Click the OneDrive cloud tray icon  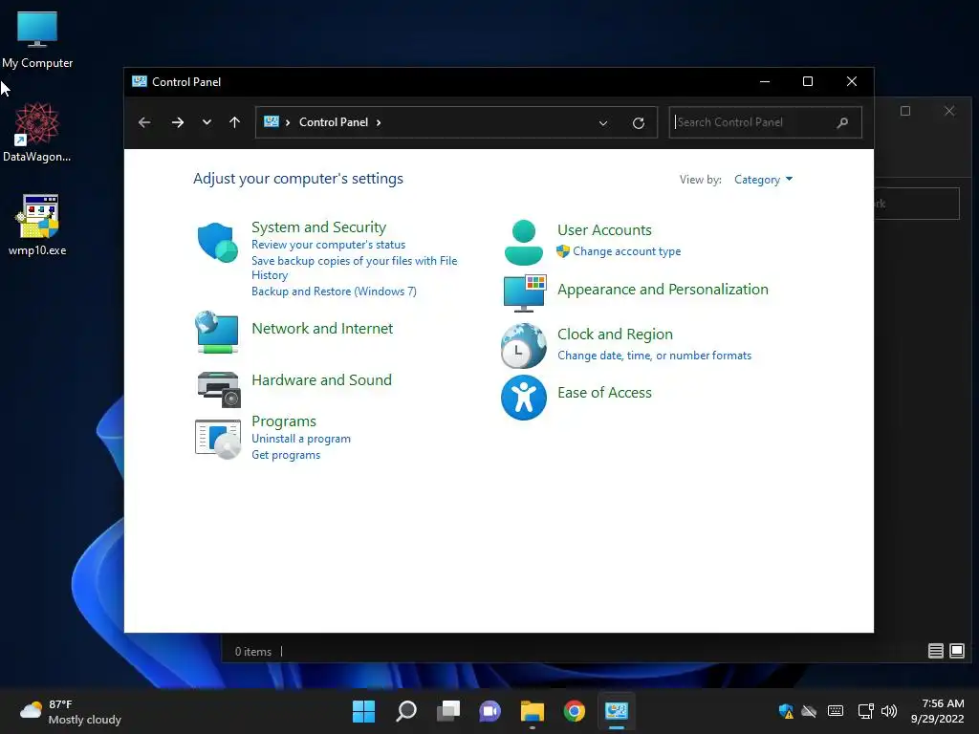click(x=809, y=711)
